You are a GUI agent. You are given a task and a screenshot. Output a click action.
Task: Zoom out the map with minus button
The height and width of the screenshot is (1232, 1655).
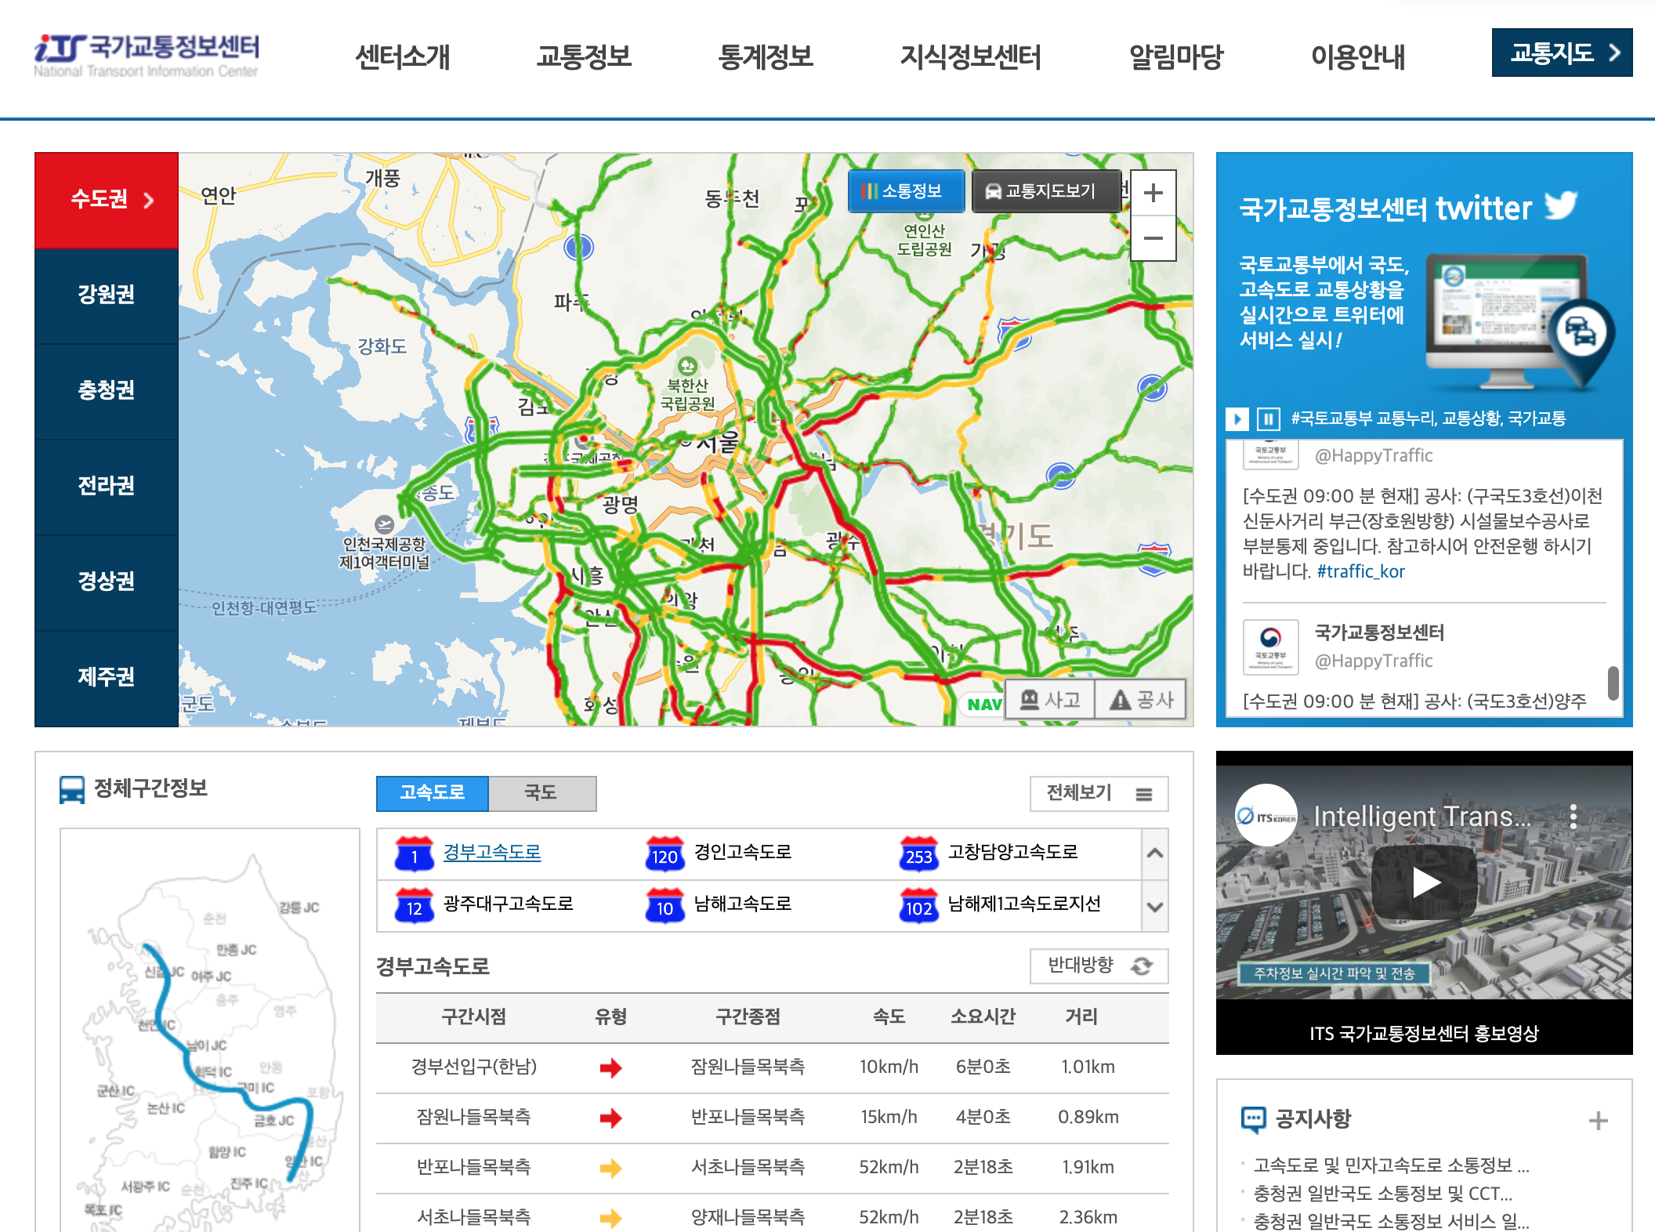point(1153,238)
